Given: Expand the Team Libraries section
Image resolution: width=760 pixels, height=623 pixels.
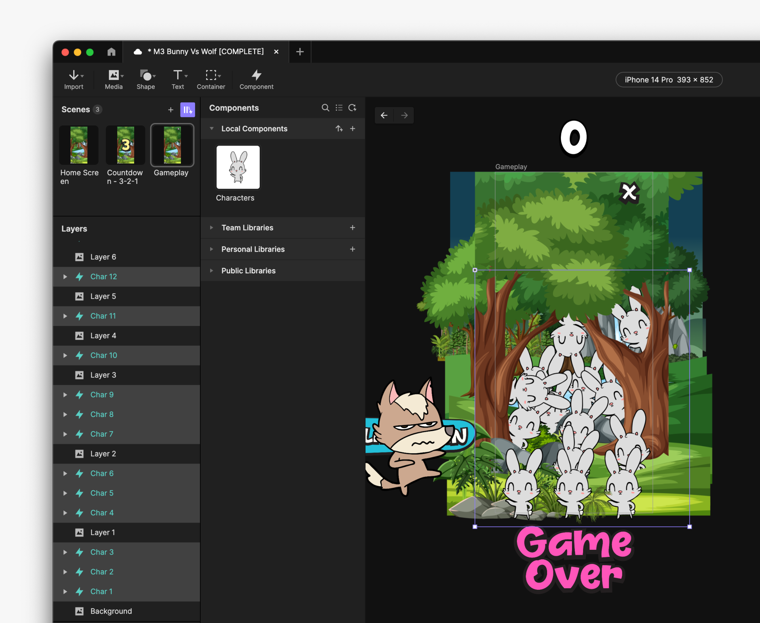Looking at the screenshot, I should [x=212, y=227].
